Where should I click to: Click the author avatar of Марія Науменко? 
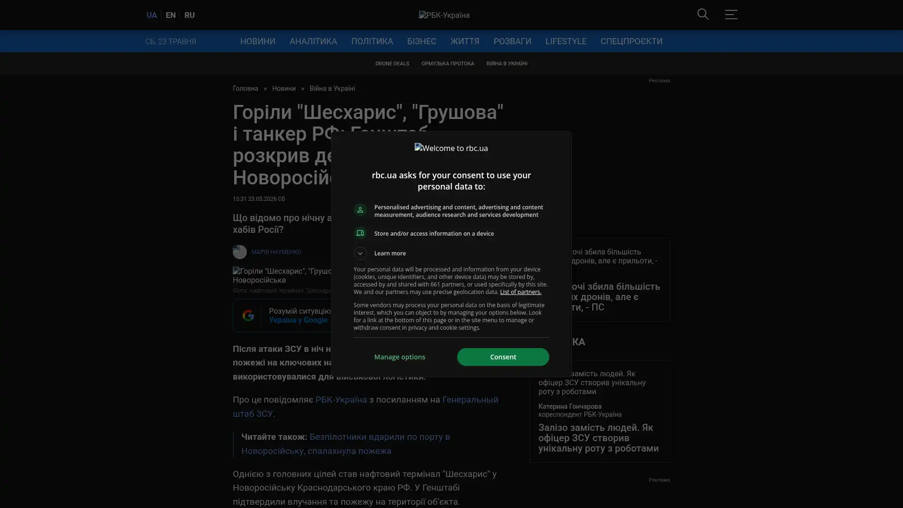pyautogui.click(x=239, y=252)
